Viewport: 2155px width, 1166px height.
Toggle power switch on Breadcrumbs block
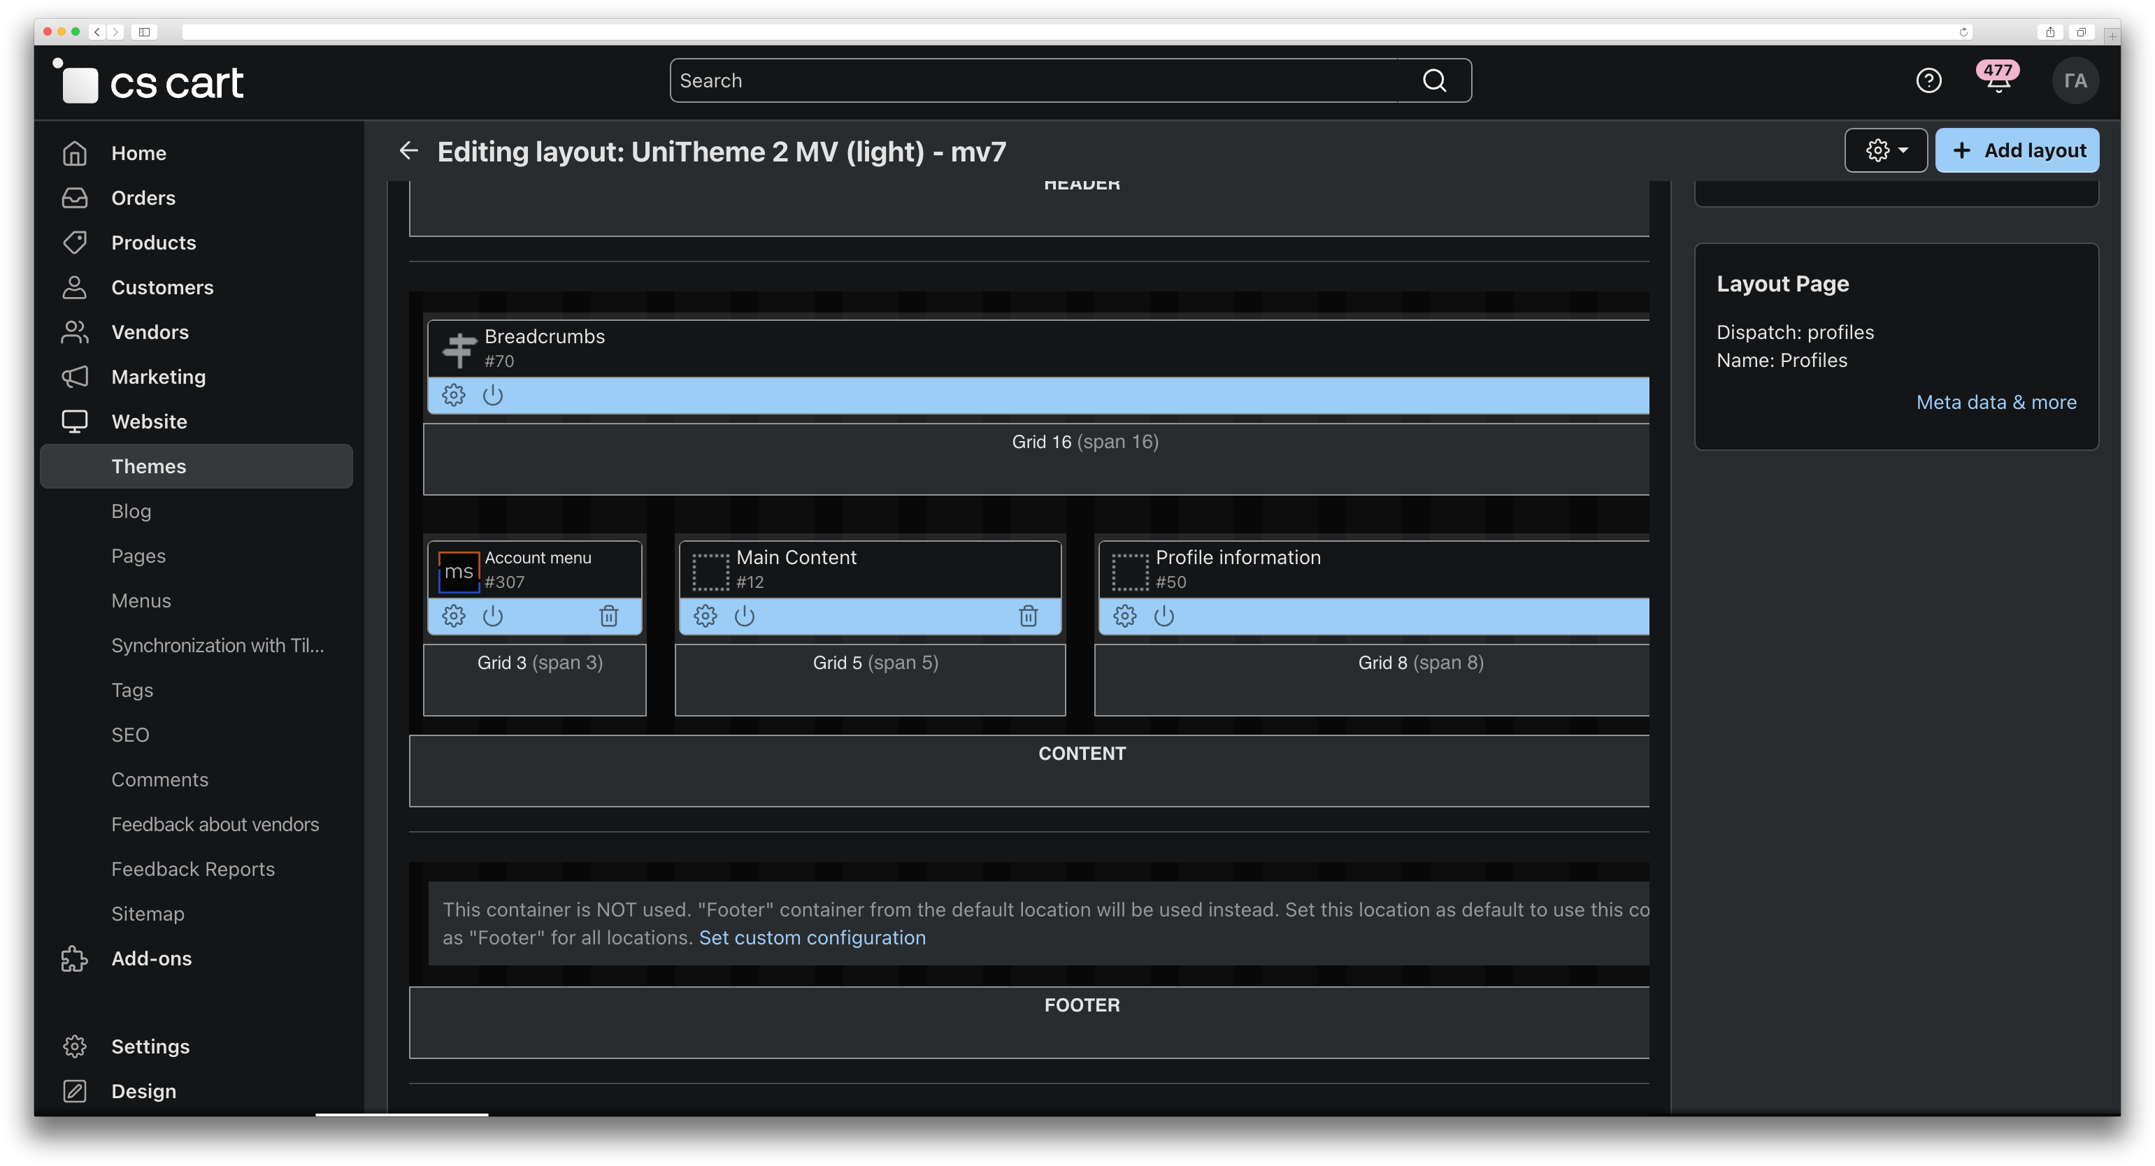(493, 395)
